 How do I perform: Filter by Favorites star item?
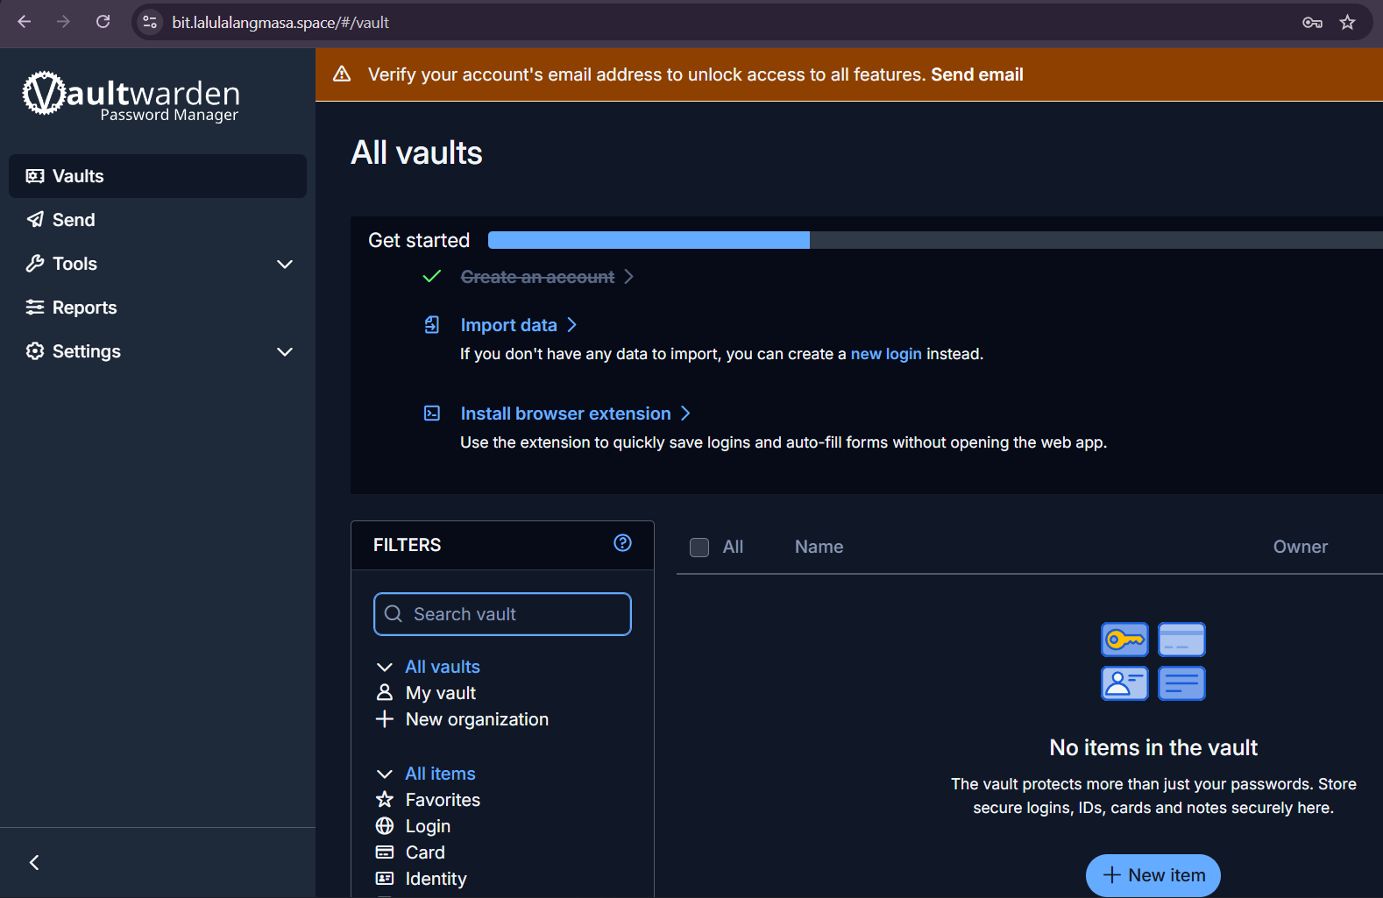tap(442, 800)
